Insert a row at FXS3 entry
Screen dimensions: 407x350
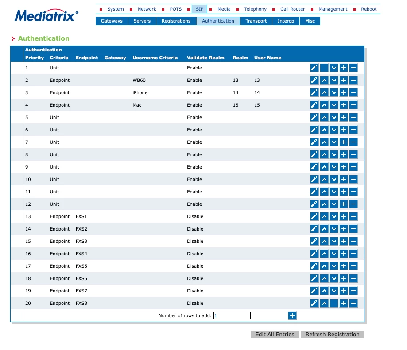[x=344, y=241]
